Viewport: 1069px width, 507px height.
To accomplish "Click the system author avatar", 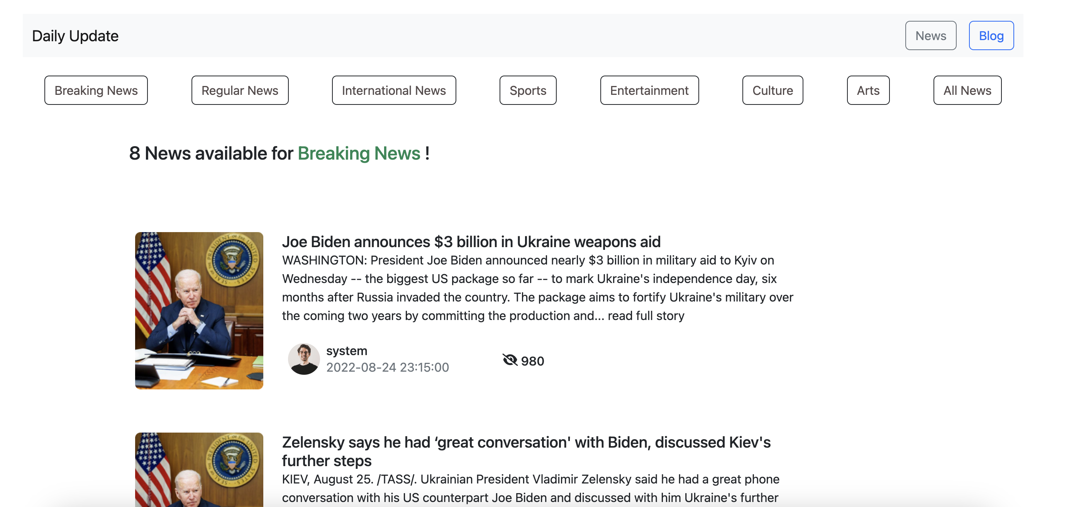I will point(304,359).
